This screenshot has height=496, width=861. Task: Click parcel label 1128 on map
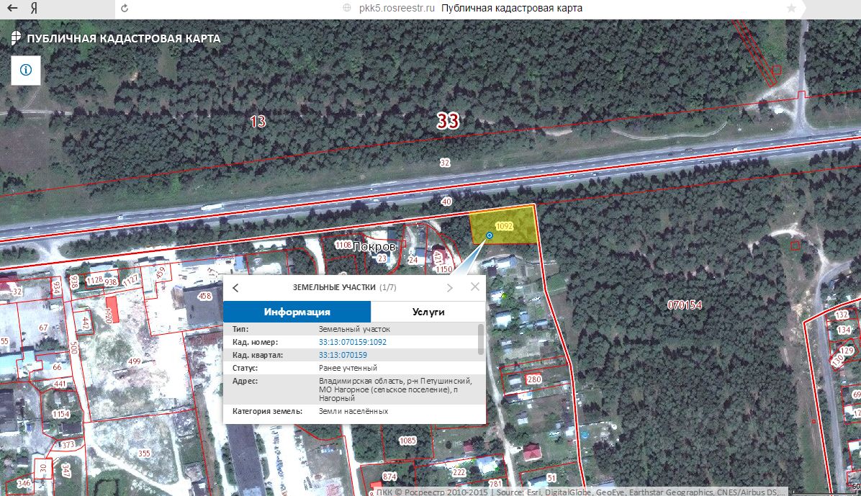(x=94, y=280)
